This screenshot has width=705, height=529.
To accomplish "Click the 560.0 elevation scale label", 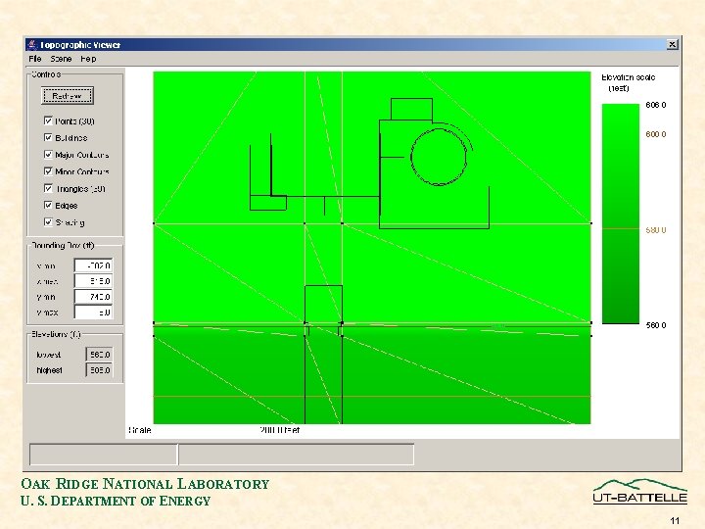I will [656, 325].
